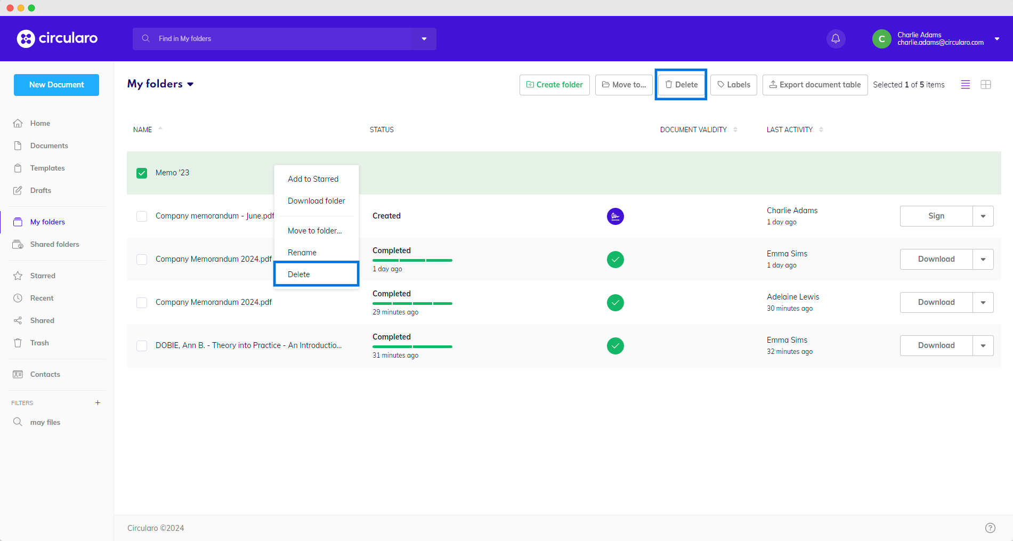
Task: Add a new filter with plus icon
Action: [x=98, y=403]
